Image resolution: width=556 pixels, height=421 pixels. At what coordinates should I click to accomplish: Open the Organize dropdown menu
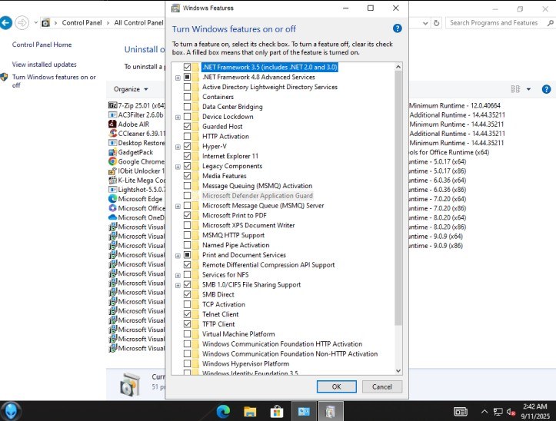131,89
